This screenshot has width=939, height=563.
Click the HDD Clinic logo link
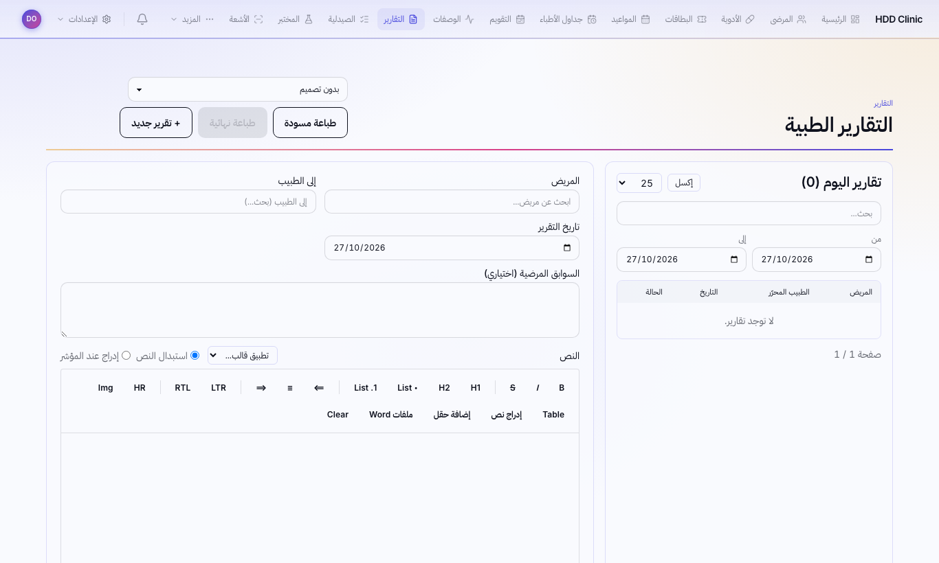coord(898,19)
